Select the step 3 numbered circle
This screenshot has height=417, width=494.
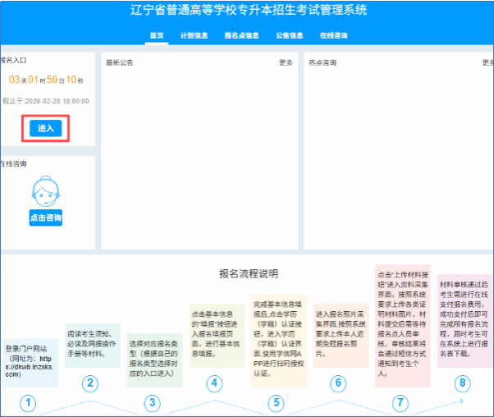[x=152, y=403]
